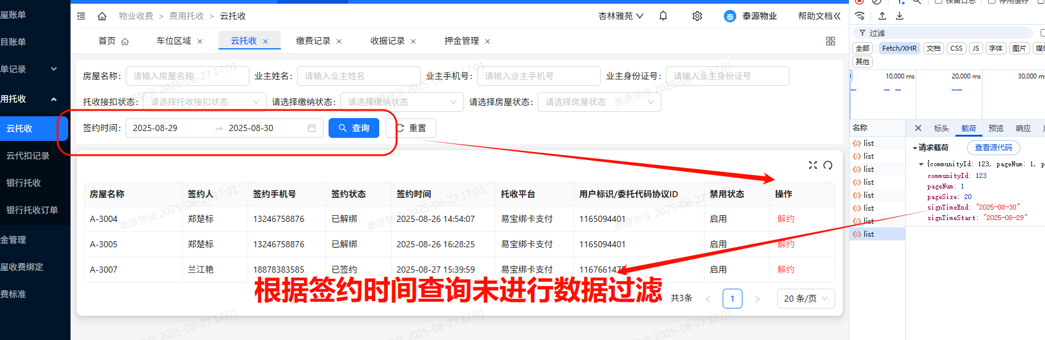Open notifications bell icon
Screen dimensions: 1045x340
663,16
